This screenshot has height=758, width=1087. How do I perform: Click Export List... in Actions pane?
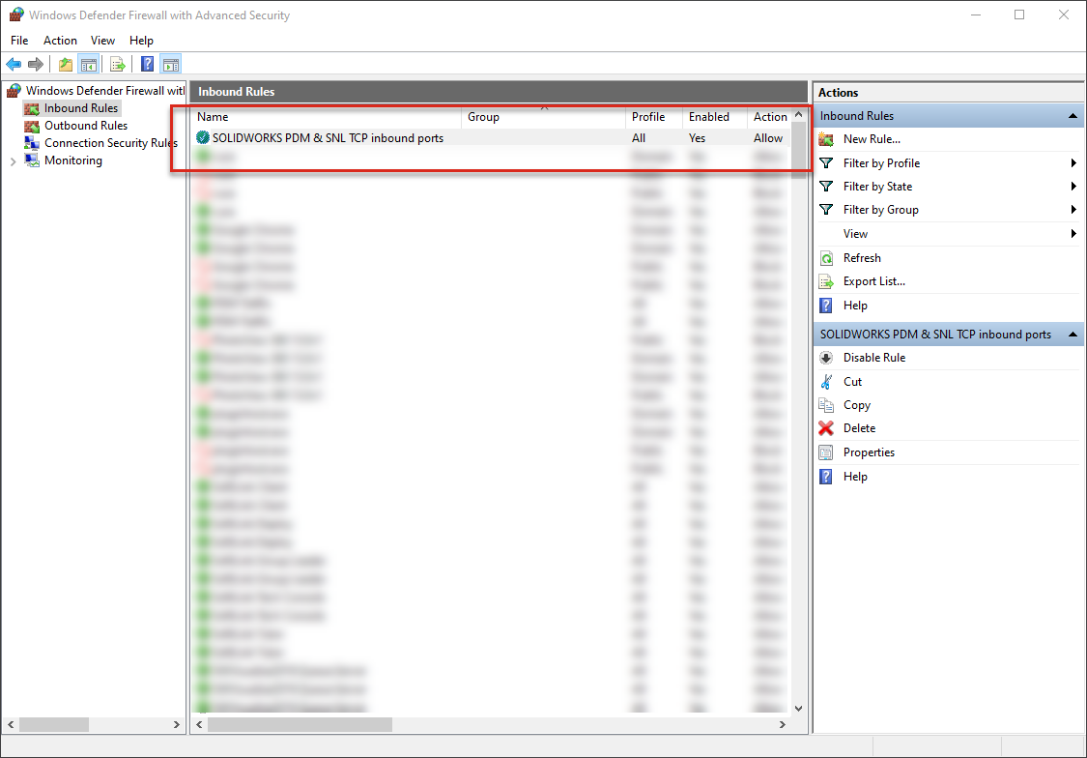[x=874, y=281]
